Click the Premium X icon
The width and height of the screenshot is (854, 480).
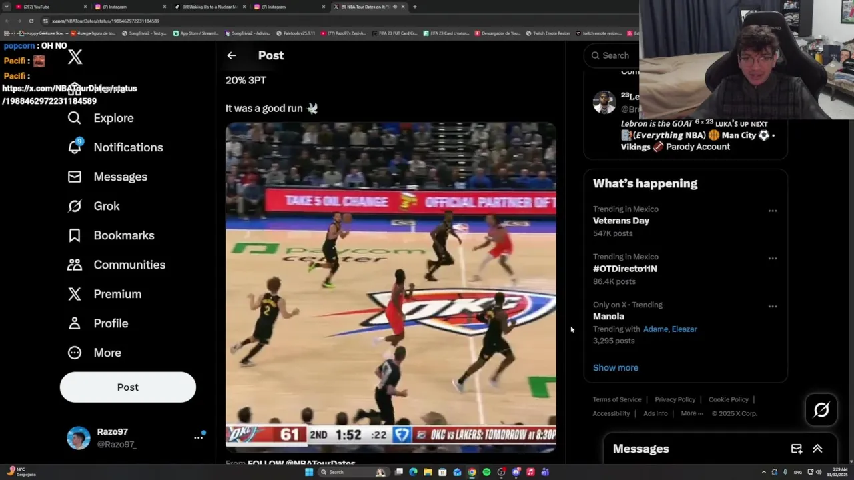click(x=75, y=294)
